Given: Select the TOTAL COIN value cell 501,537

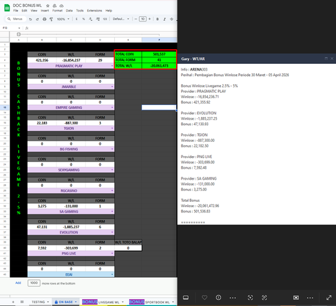Looking at the screenshot, I should click(x=159, y=54).
